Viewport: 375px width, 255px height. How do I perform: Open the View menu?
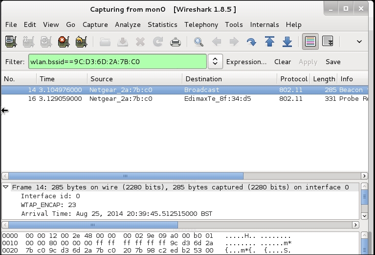(51, 24)
